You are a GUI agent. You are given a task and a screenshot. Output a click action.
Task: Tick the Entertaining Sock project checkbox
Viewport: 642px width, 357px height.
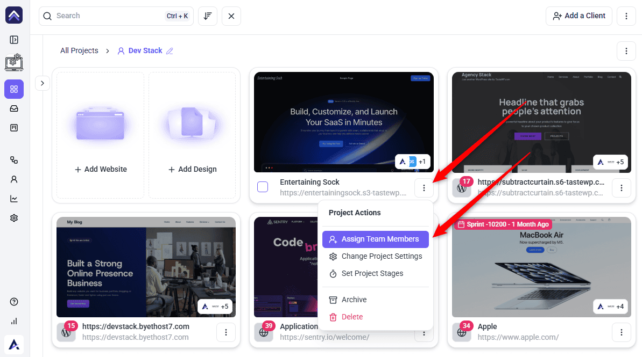263,187
